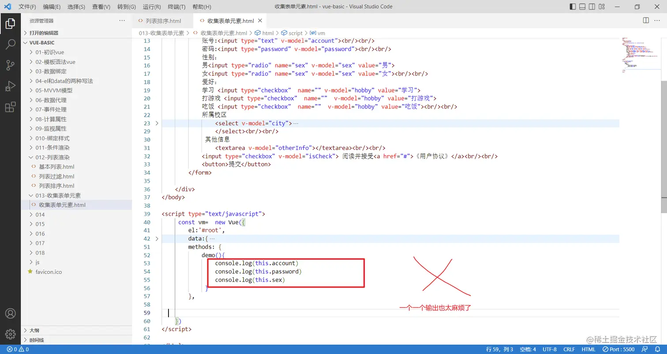This screenshot has width=667, height=354.
Task: Unfold the select block at line 23
Action: 157,123
